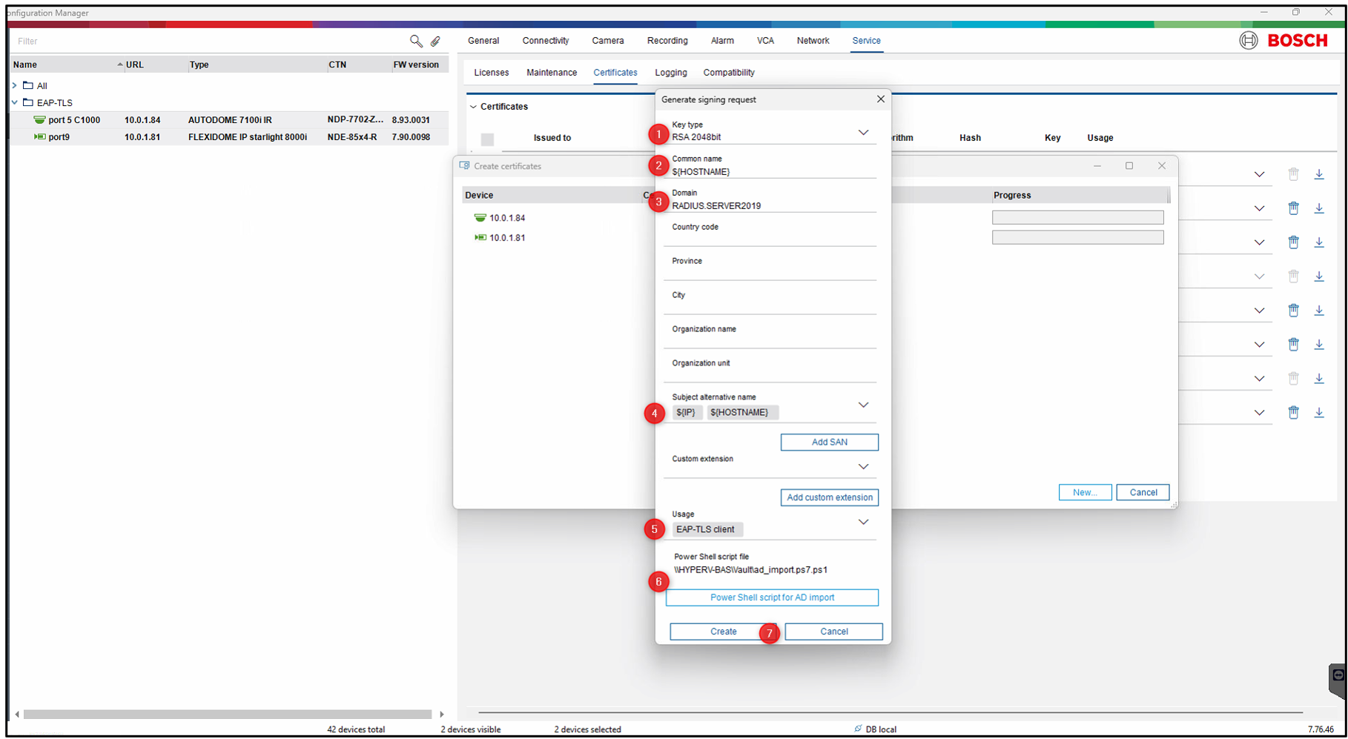
Task: Switch to the Connectivity tab
Action: coord(545,41)
